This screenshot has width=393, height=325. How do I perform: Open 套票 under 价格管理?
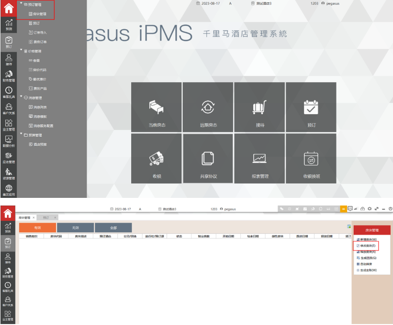[34, 61]
